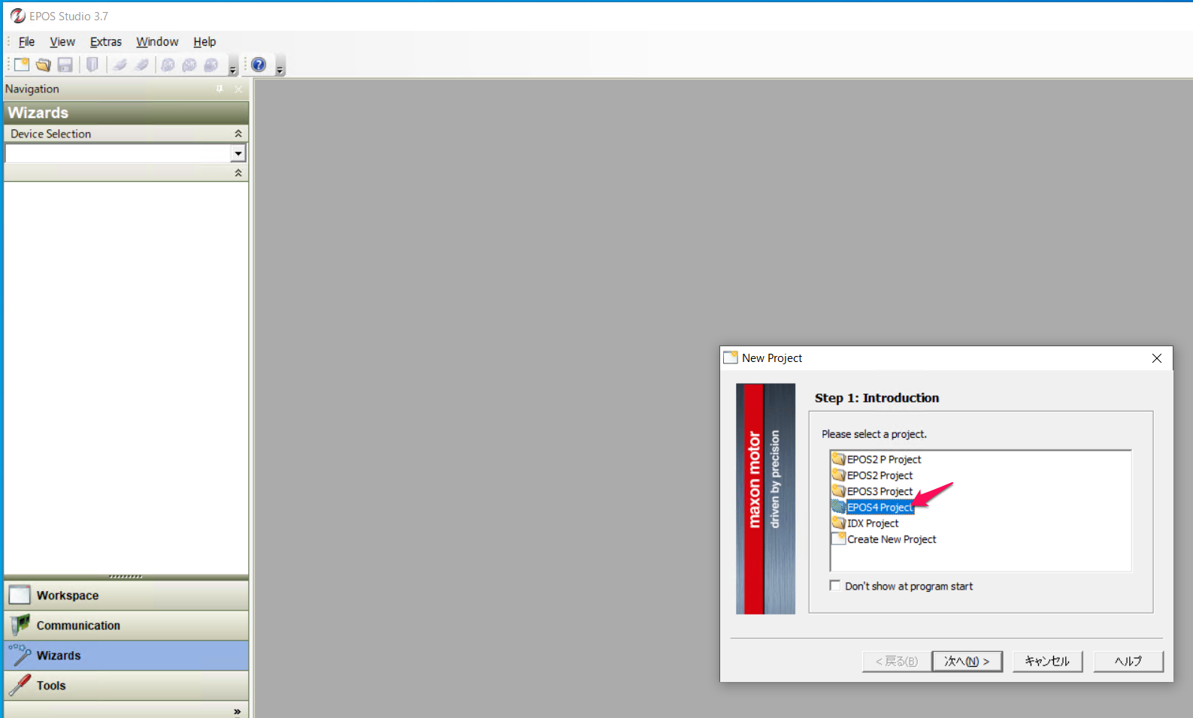Click the New Project dialog title icon
1193x718 pixels.
(x=731, y=357)
